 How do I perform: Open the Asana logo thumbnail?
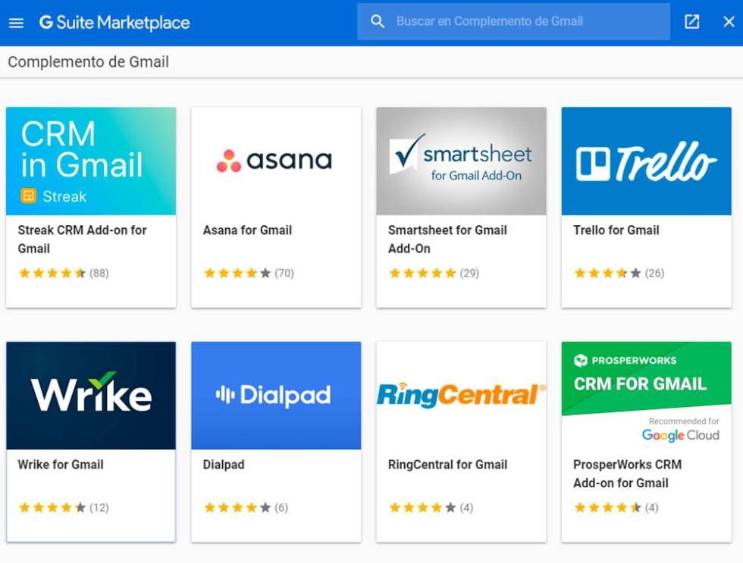[276, 161]
